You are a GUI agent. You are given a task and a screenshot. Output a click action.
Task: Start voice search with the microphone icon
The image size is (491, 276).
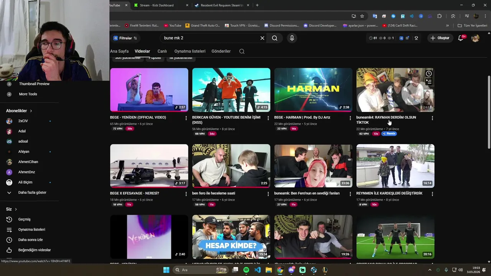(292, 38)
